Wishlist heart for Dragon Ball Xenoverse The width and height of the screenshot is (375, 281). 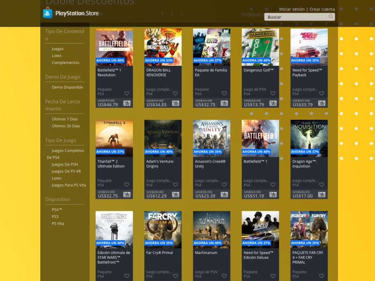[175, 93]
